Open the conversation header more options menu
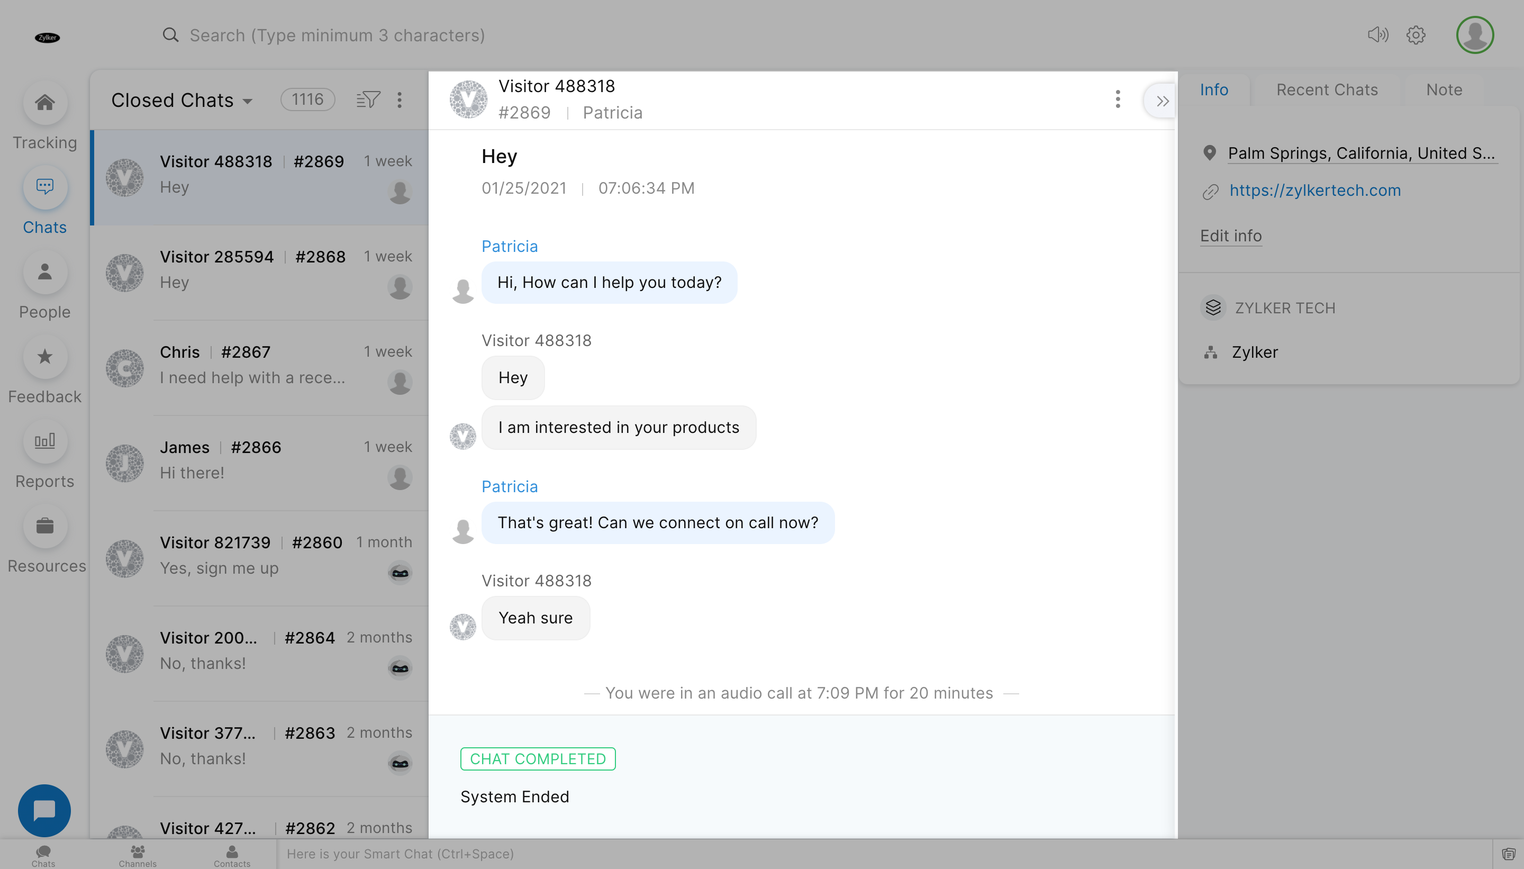The height and width of the screenshot is (869, 1524). coord(1117,99)
